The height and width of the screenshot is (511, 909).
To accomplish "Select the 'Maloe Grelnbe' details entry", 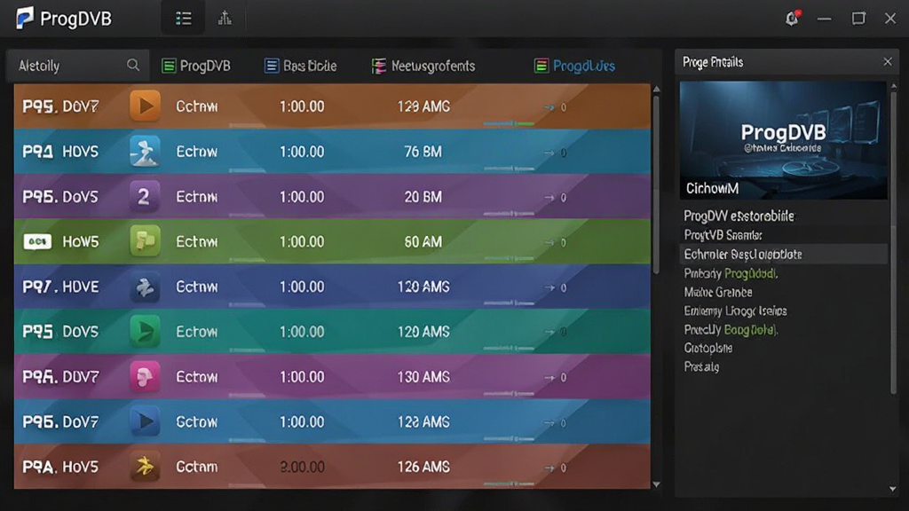I will (717, 292).
